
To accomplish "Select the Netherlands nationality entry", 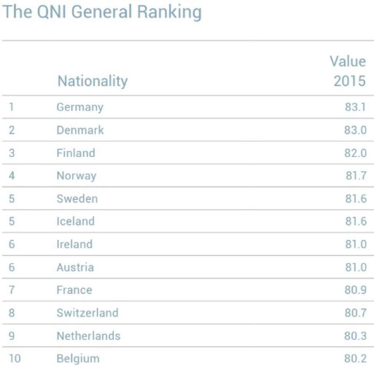I will 88,336.
